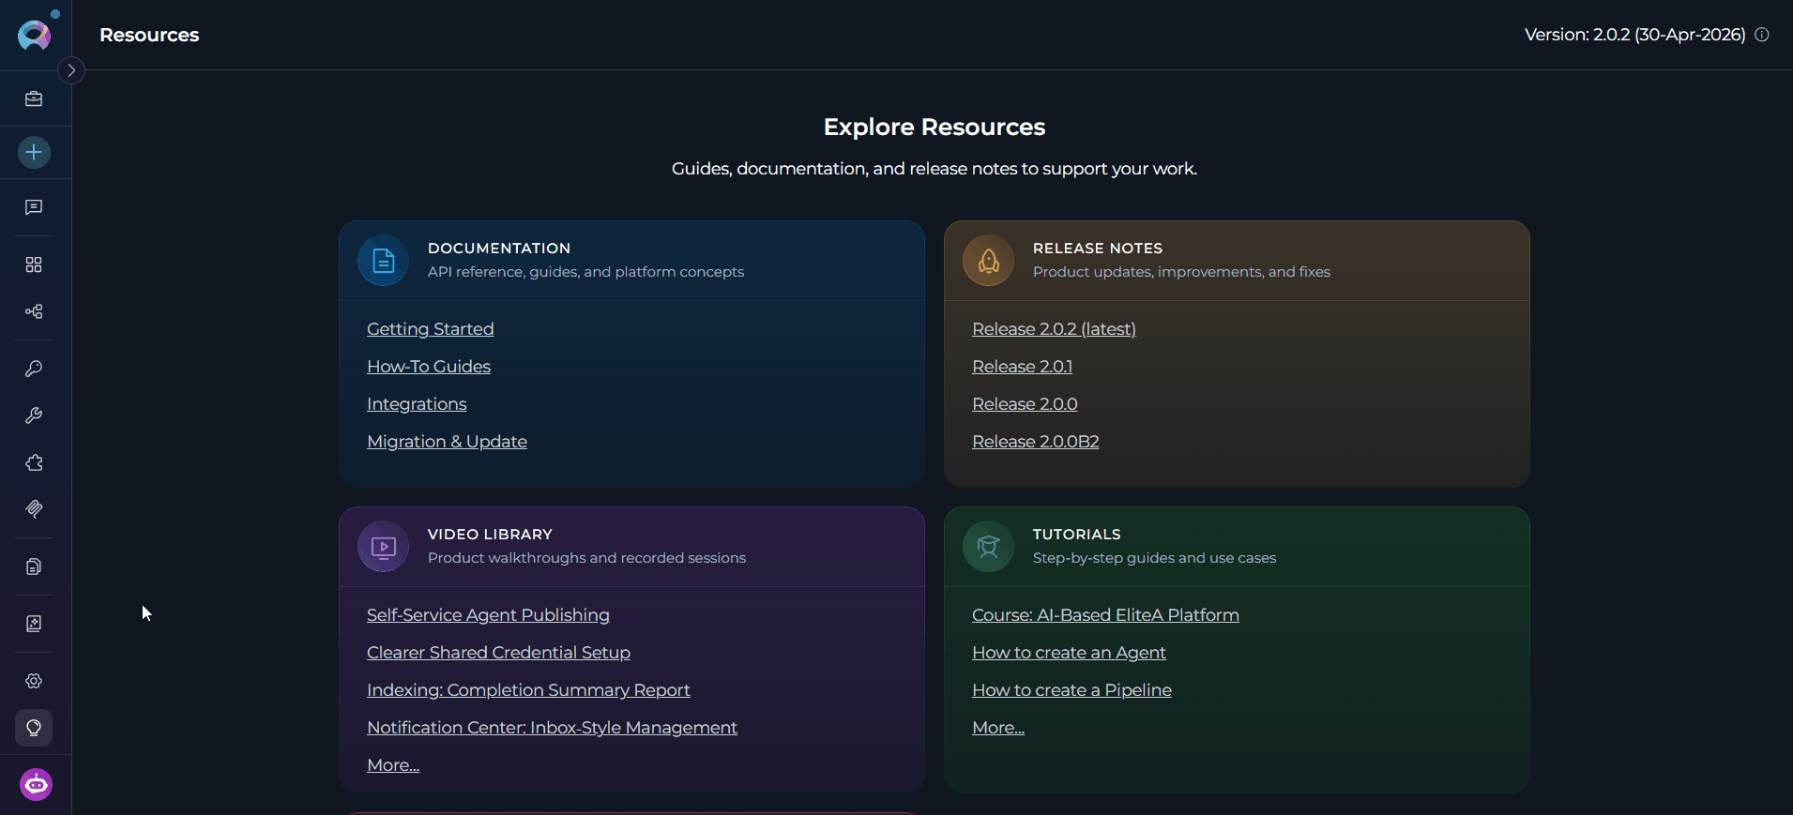1793x815 pixels.
Task: Open the Getting Started link
Action: [x=431, y=329]
